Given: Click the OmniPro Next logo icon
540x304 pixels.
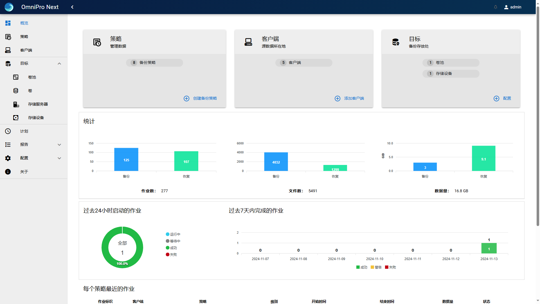Looking at the screenshot, I should tap(9, 7).
